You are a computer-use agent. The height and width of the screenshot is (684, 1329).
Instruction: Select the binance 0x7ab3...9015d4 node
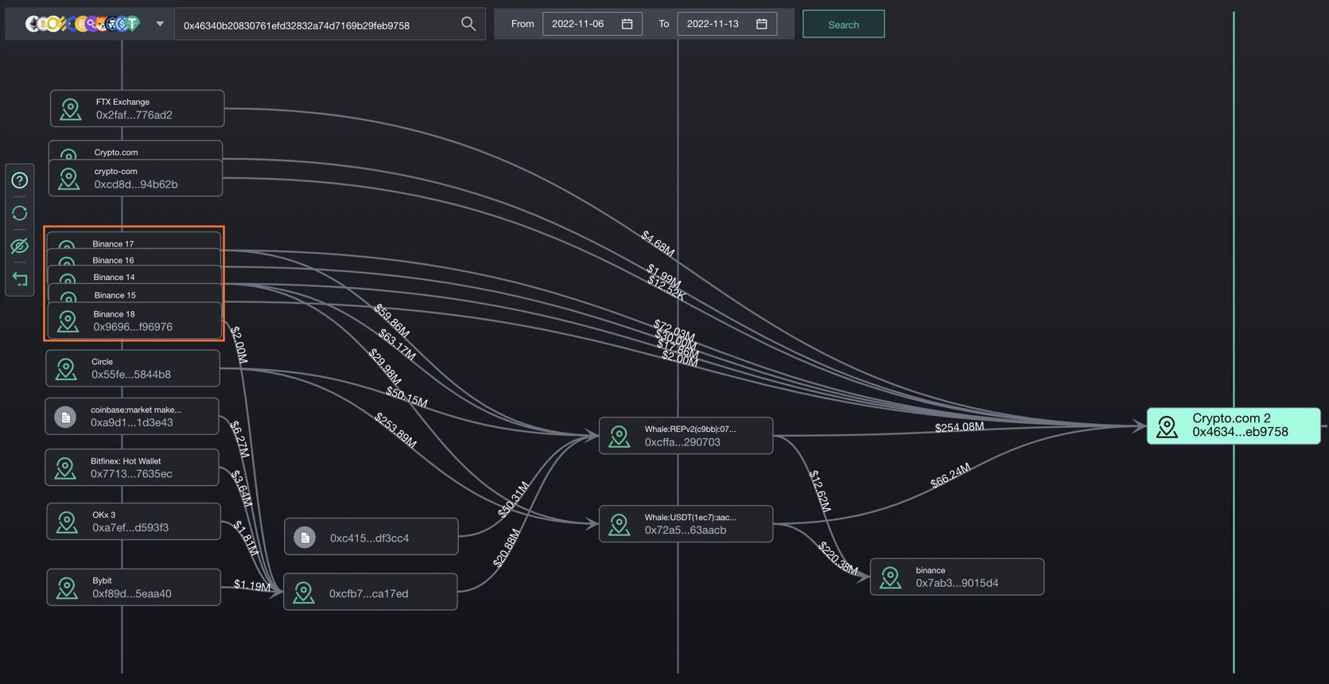click(x=958, y=577)
